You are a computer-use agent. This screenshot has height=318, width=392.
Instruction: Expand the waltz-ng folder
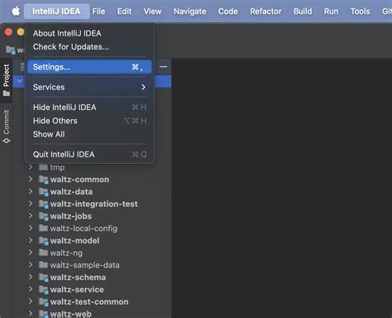pyautogui.click(x=31, y=253)
